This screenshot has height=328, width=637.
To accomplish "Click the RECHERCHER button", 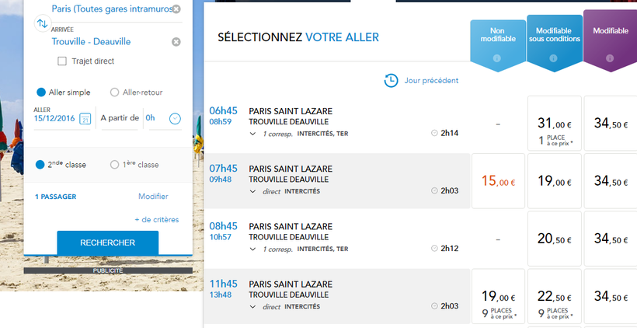I will click(x=108, y=243).
